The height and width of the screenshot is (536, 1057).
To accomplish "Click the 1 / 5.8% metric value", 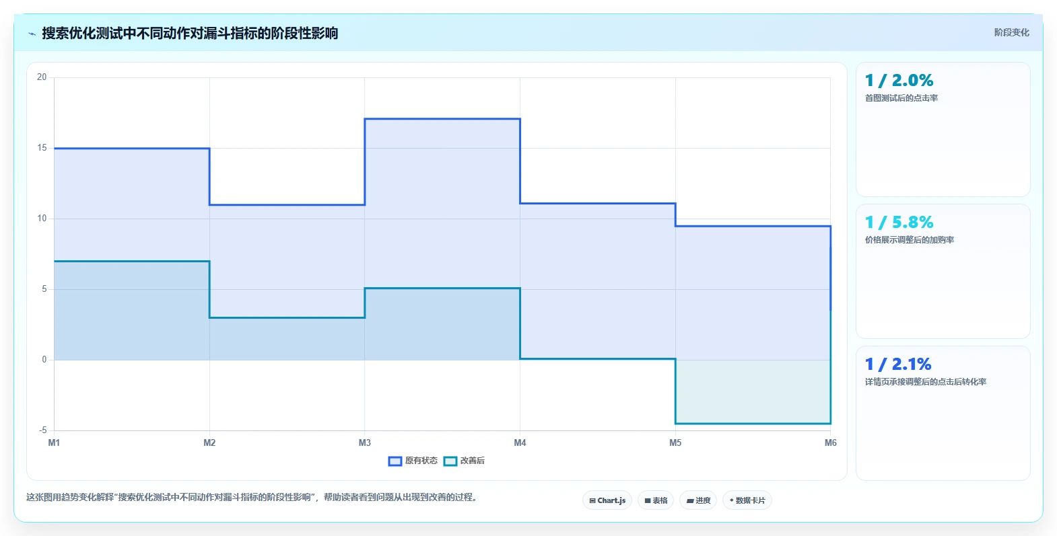I will 899,223.
